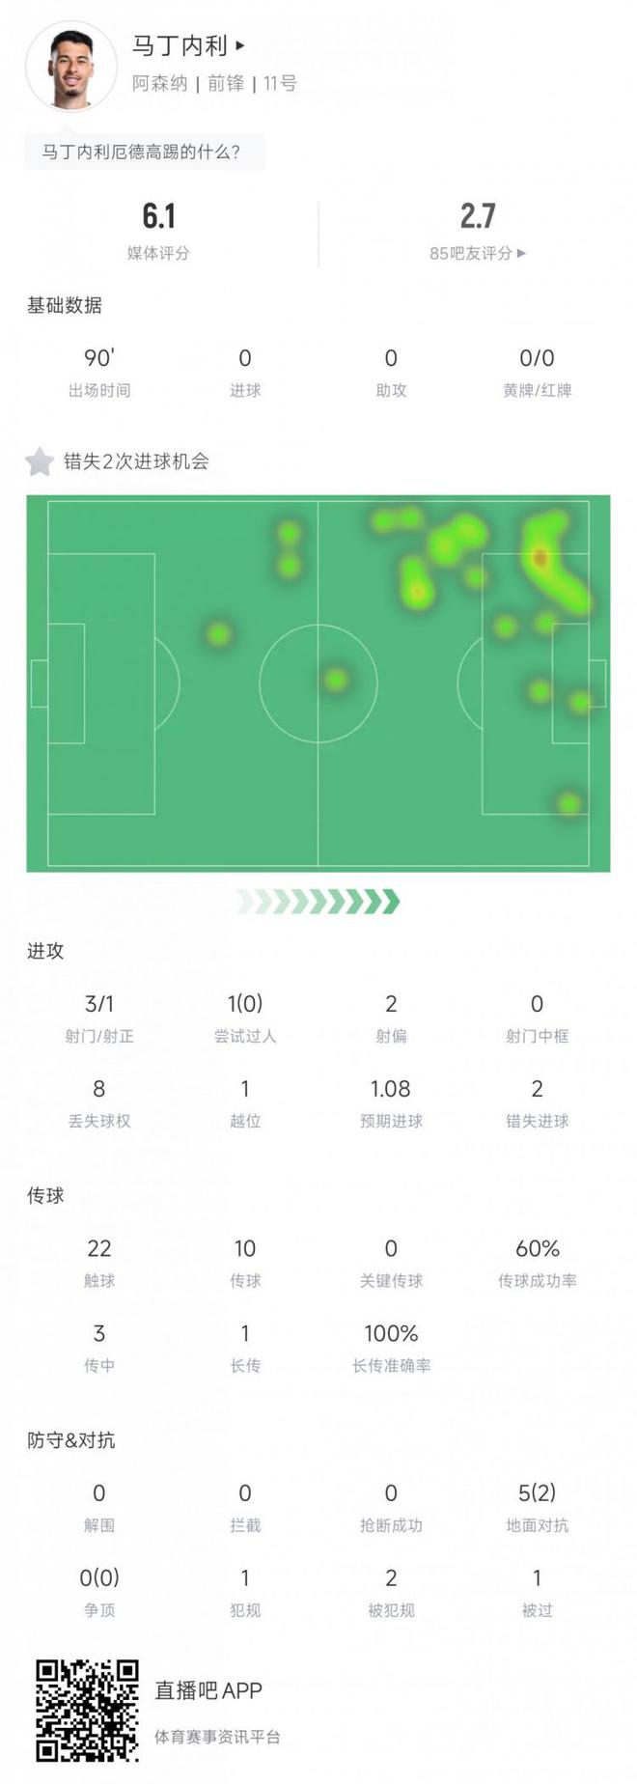
Task: Select the 传球 section heading
Action: click(45, 1195)
